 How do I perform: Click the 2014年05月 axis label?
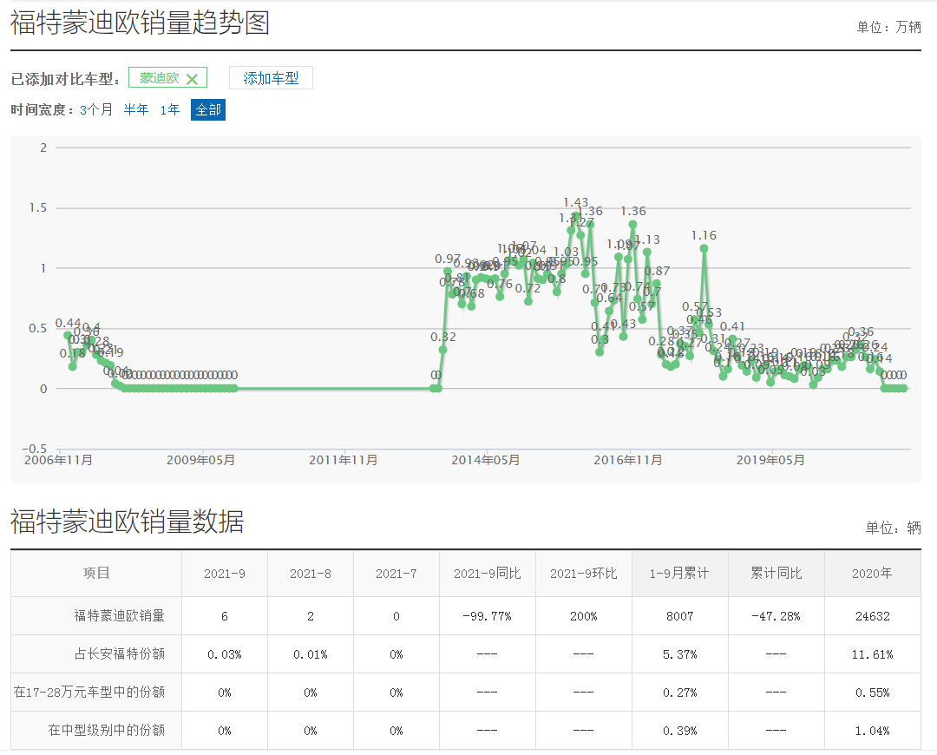point(486,460)
